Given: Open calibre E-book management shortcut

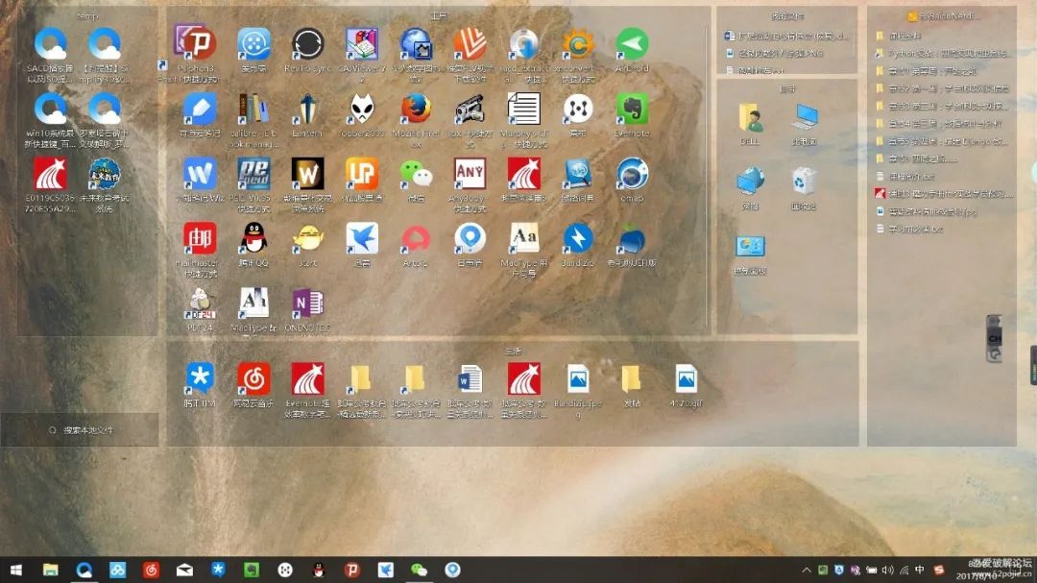Looking at the screenshot, I should pyautogui.click(x=253, y=109).
